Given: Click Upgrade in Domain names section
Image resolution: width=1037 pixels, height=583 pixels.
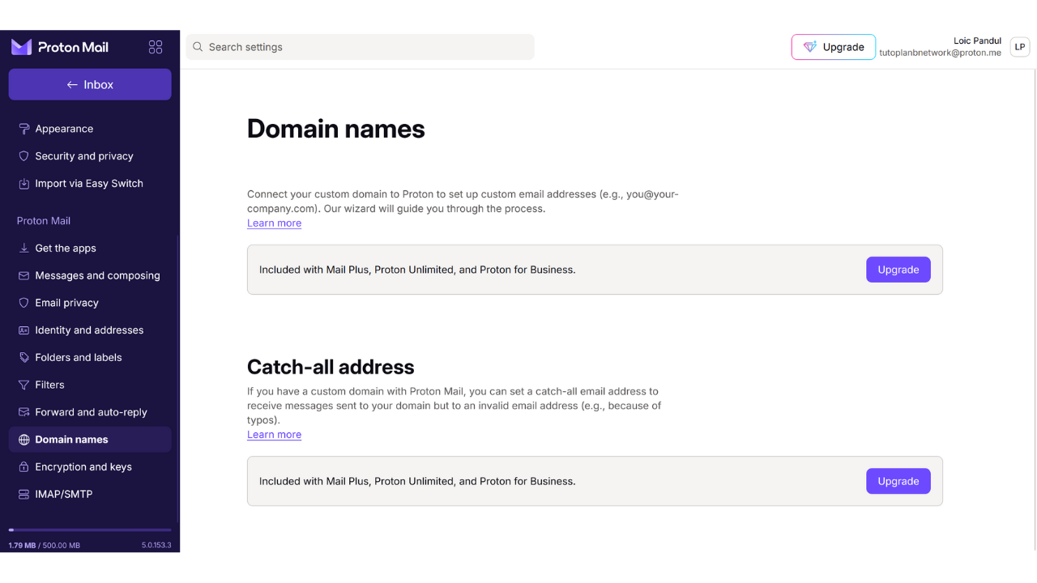Looking at the screenshot, I should coord(898,270).
